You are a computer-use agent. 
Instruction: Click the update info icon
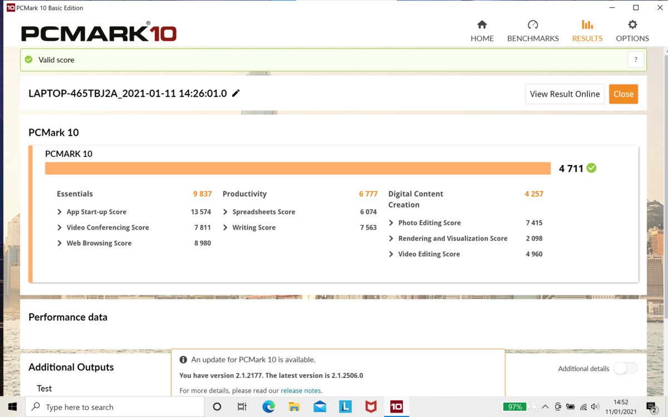click(x=183, y=360)
